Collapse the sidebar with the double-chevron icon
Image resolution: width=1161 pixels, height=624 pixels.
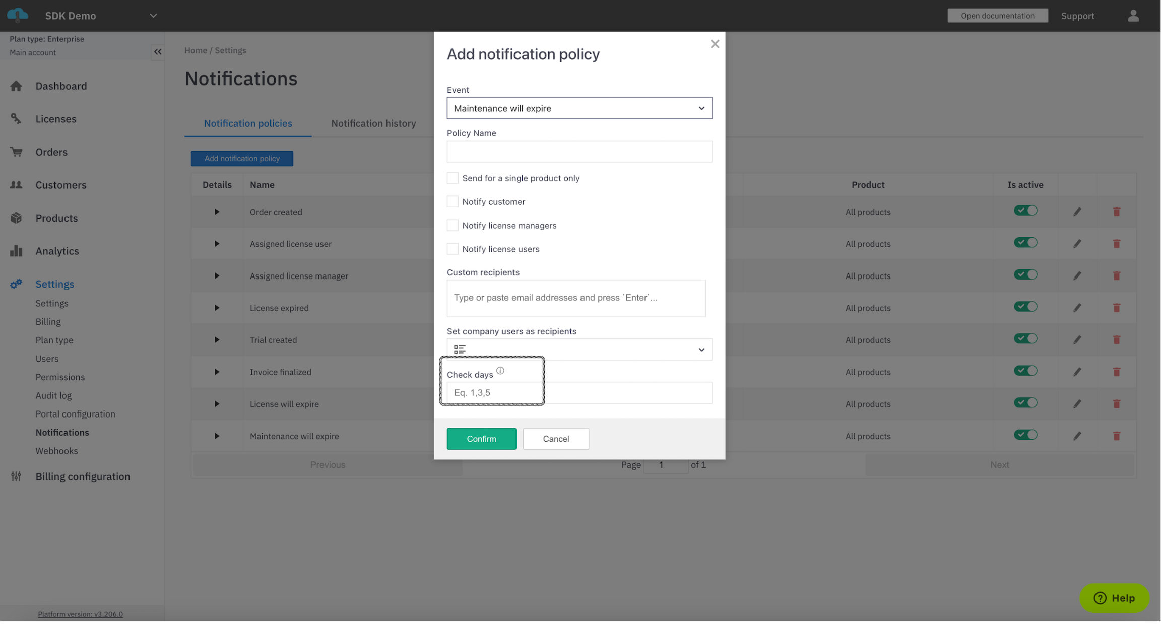point(158,52)
